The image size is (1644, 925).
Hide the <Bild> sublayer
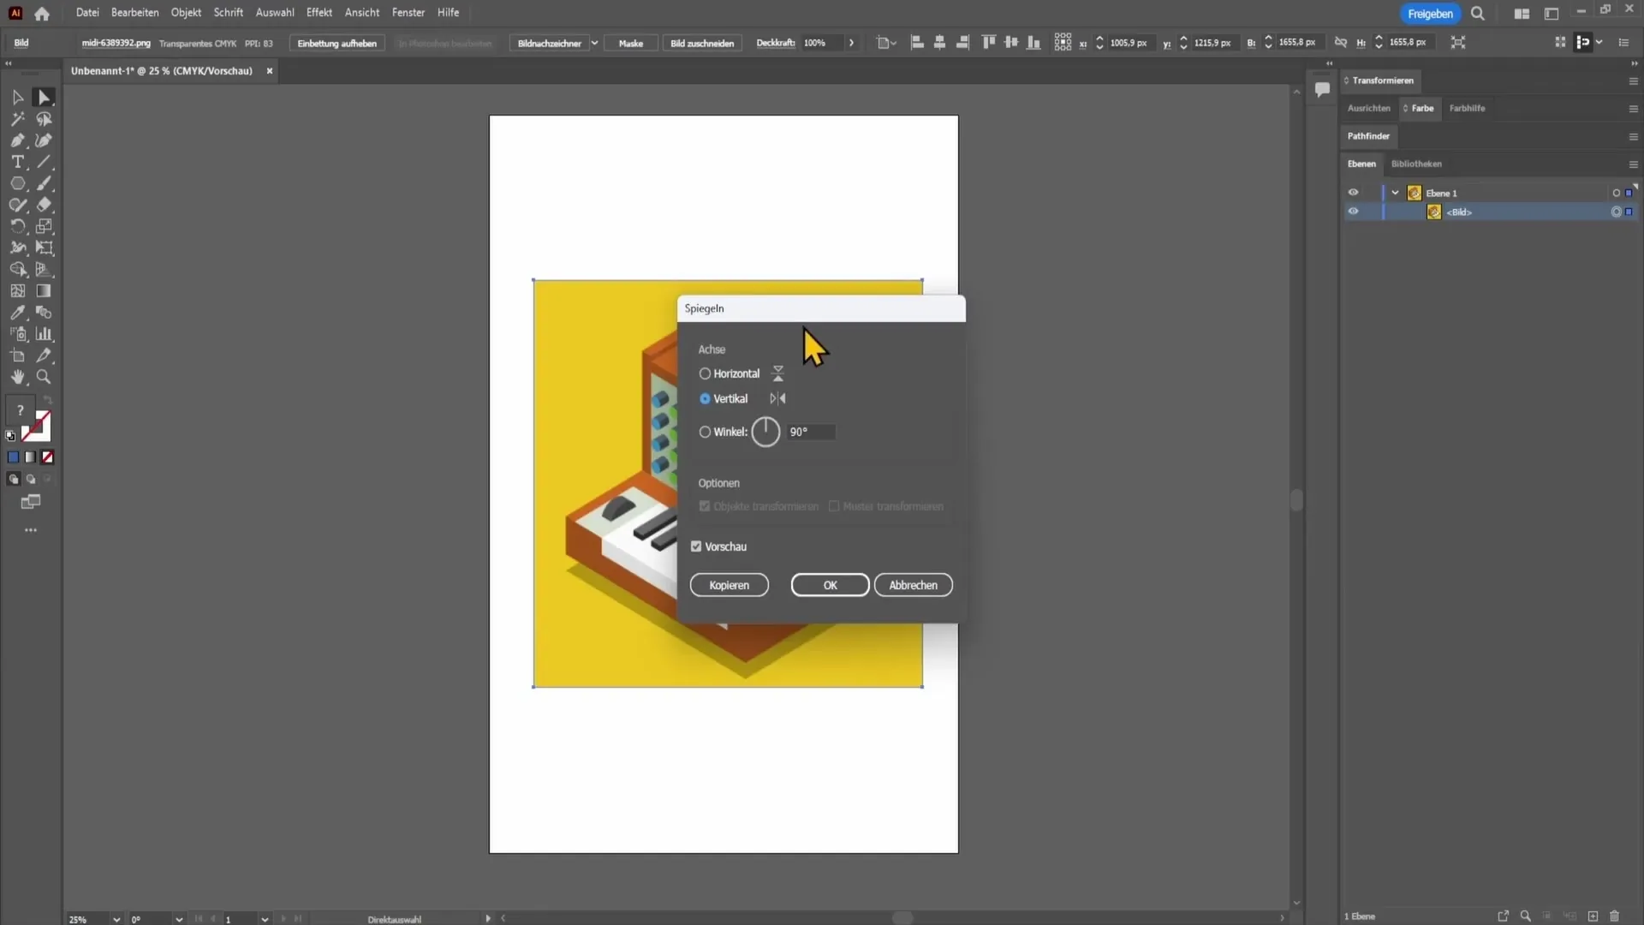(1353, 212)
